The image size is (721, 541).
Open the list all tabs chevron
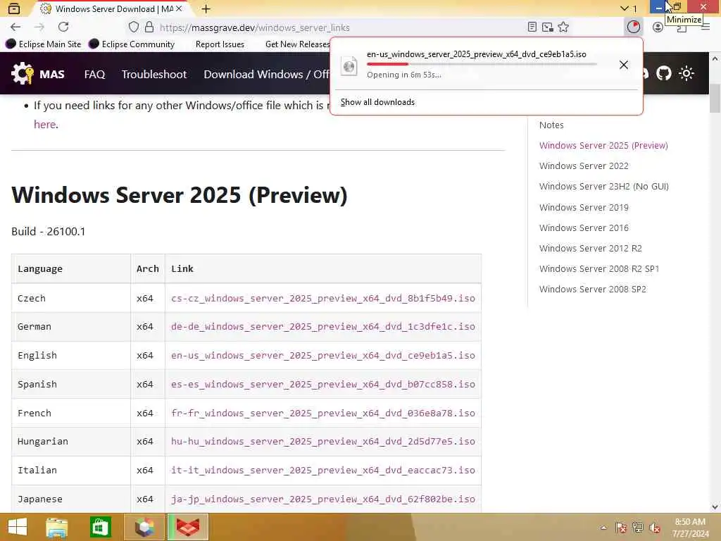(x=624, y=8)
